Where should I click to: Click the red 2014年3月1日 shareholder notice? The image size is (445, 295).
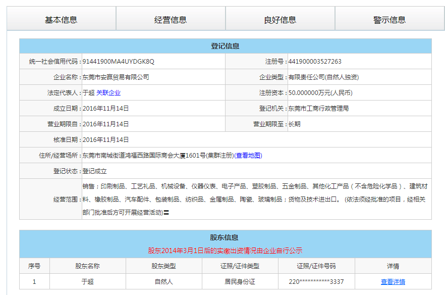coord(225,251)
